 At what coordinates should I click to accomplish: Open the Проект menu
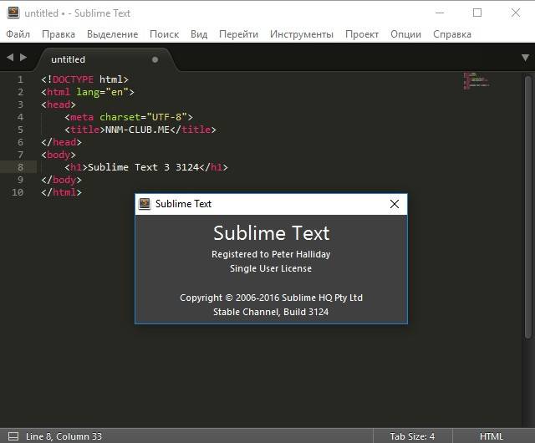362,34
